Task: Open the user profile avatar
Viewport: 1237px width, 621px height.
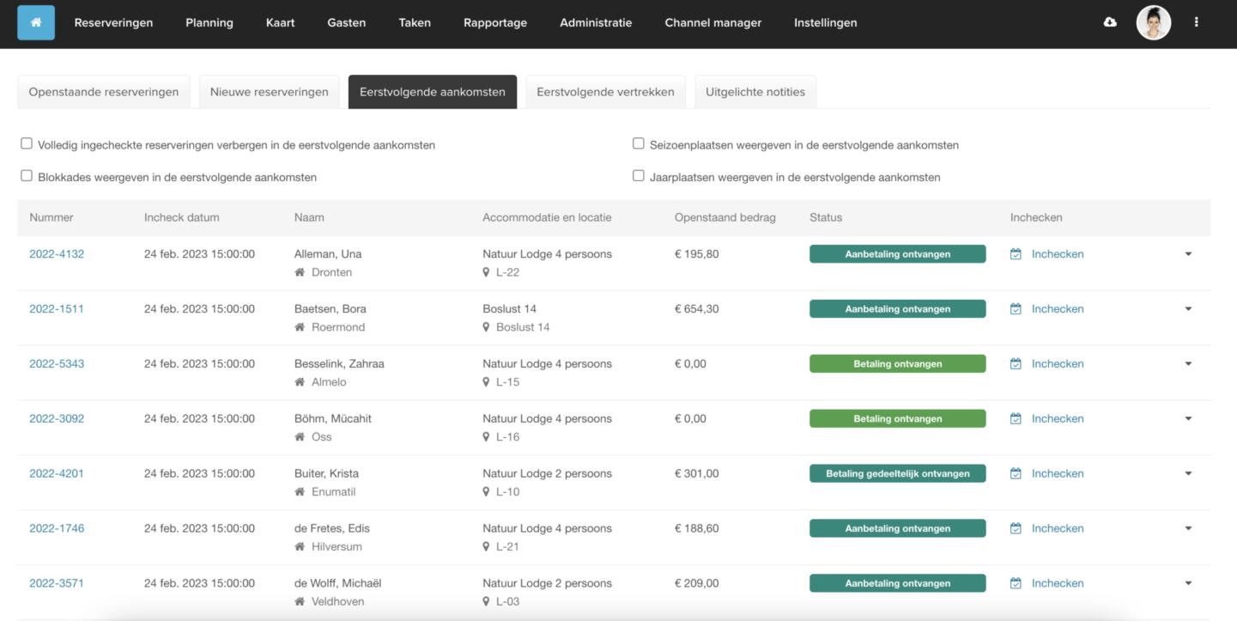Action: point(1153,23)
